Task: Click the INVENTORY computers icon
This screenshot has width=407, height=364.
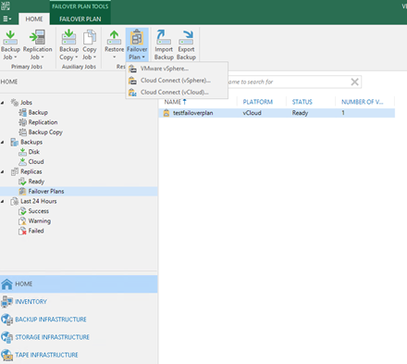Action: coord(6,302)
